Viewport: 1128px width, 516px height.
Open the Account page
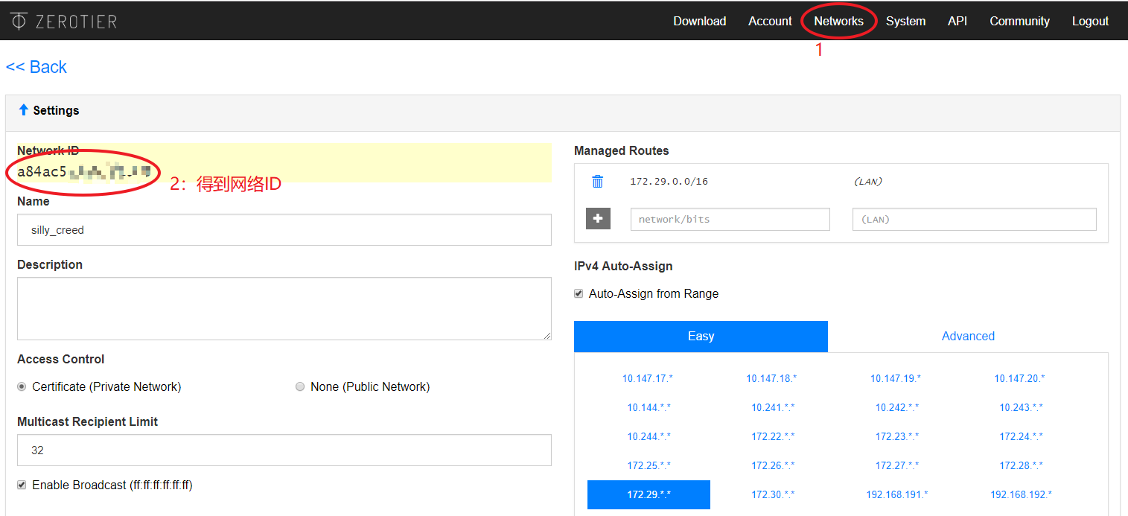tap(770, 21)
